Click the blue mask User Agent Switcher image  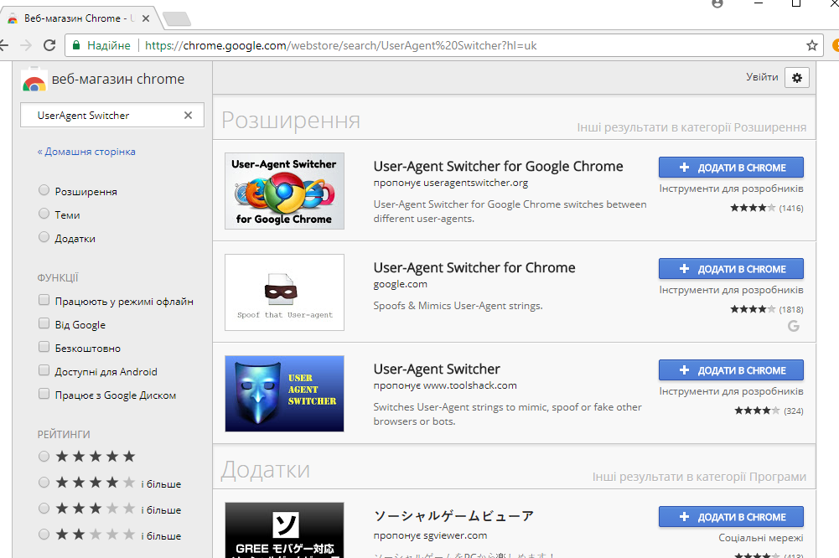(284, 394)
